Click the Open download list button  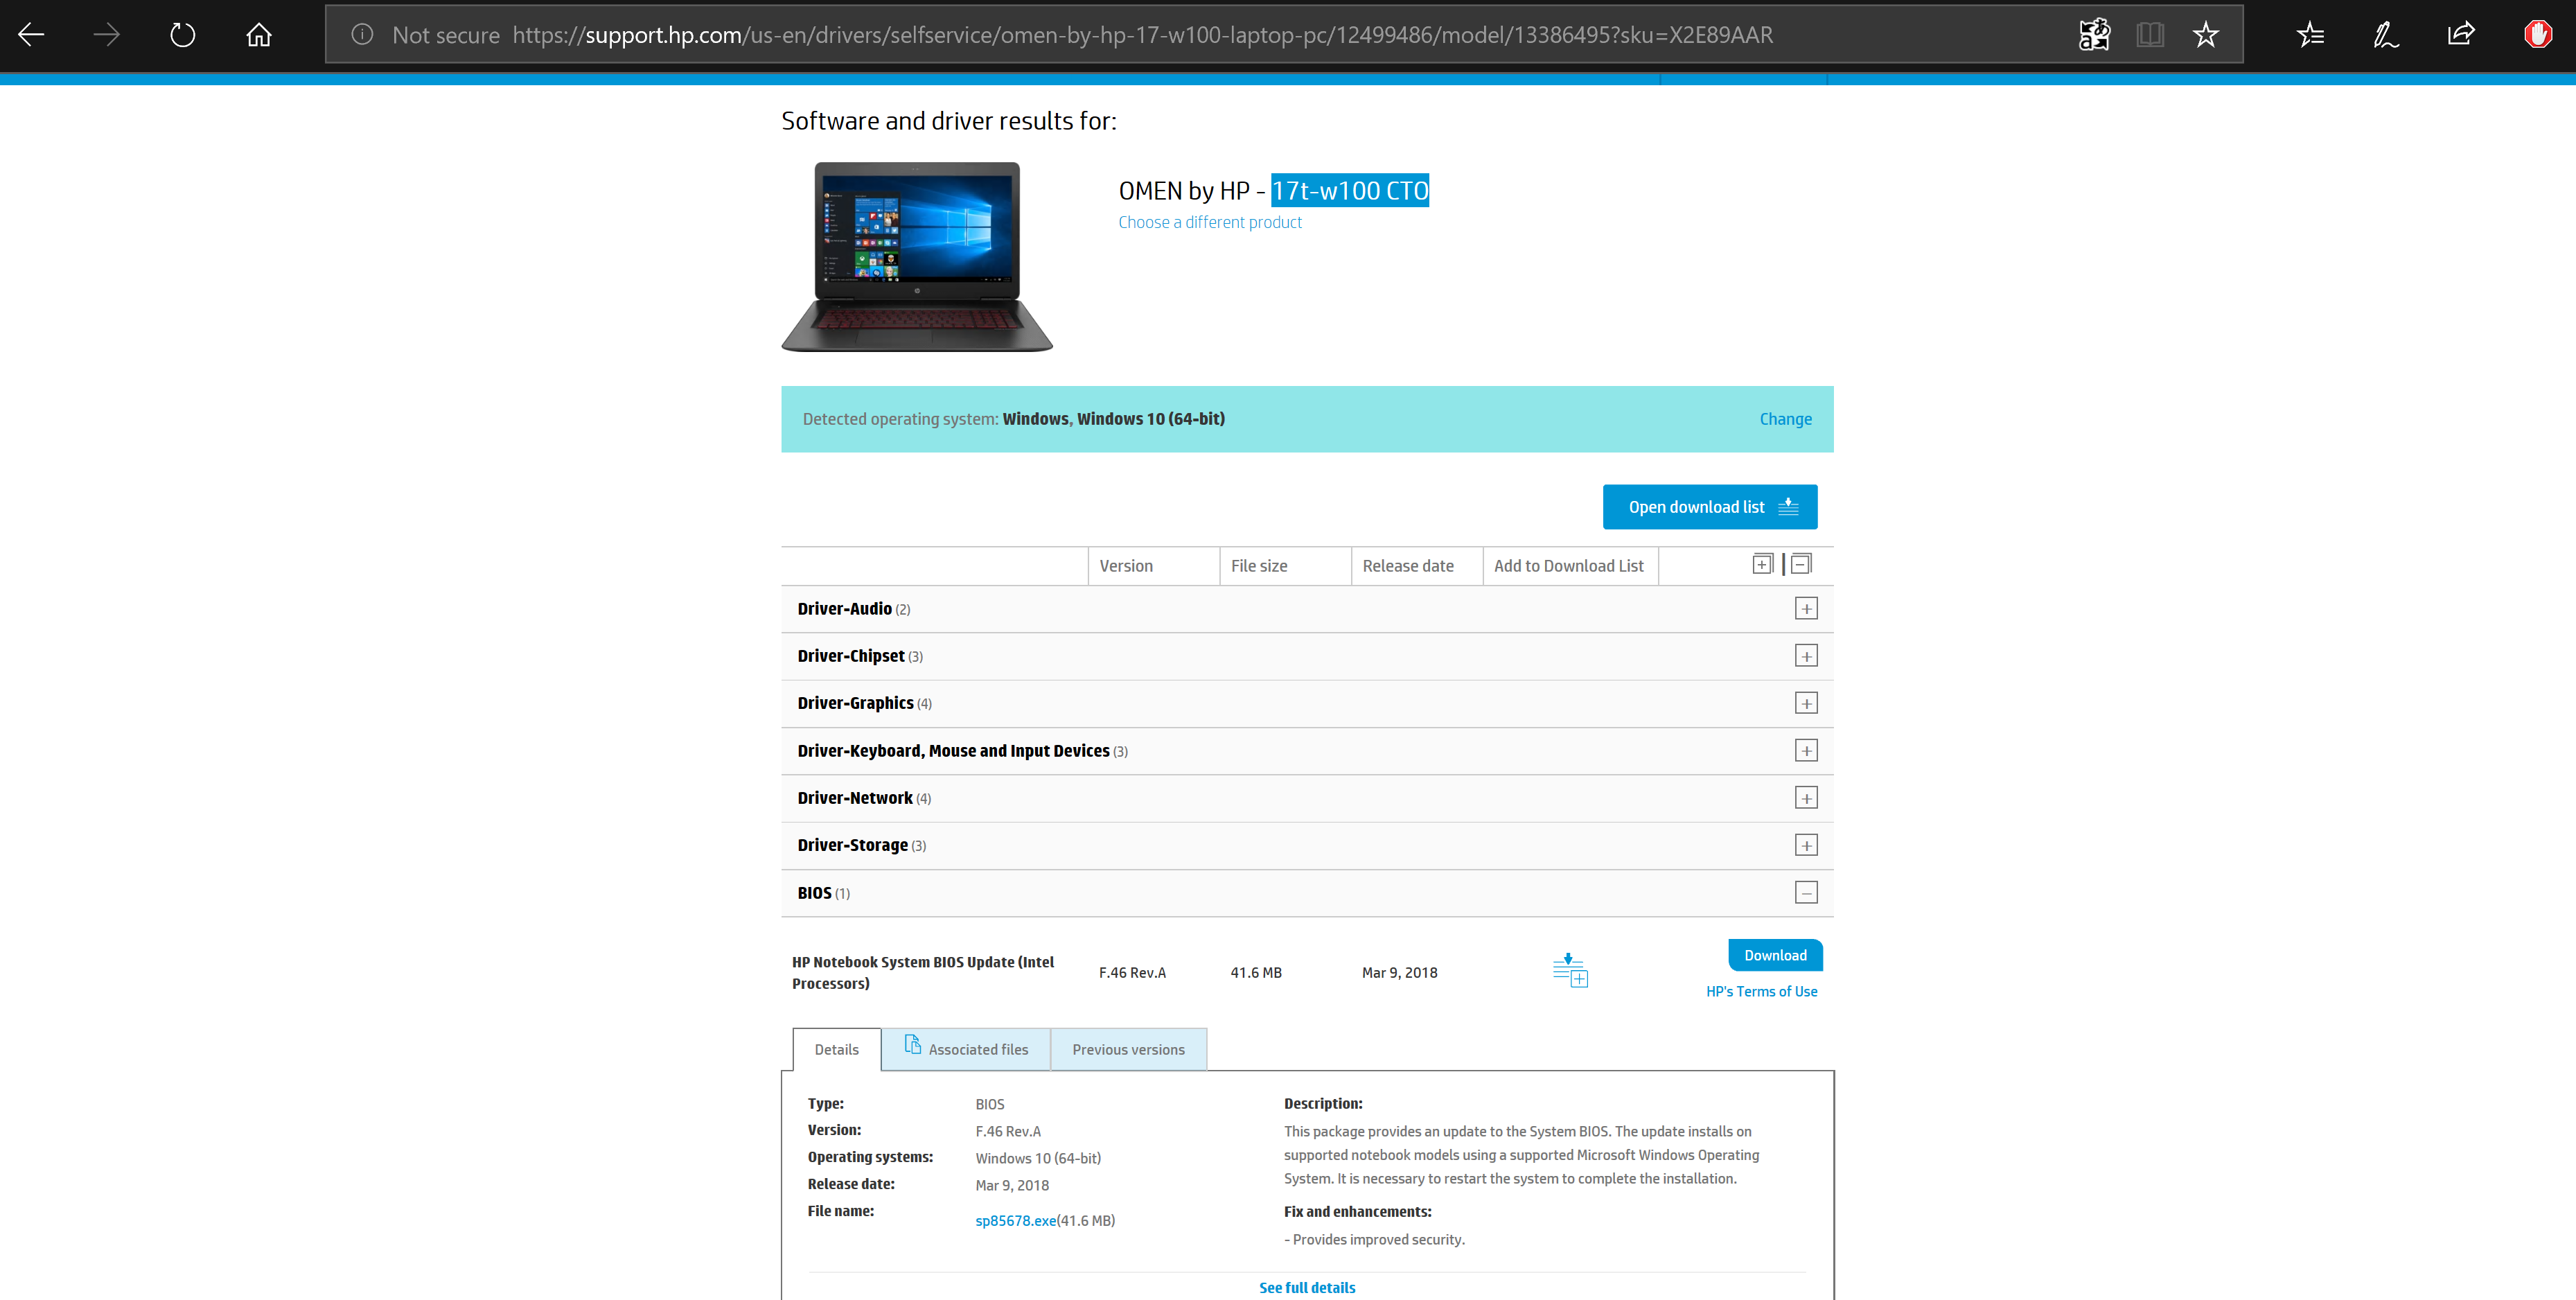1710,507
